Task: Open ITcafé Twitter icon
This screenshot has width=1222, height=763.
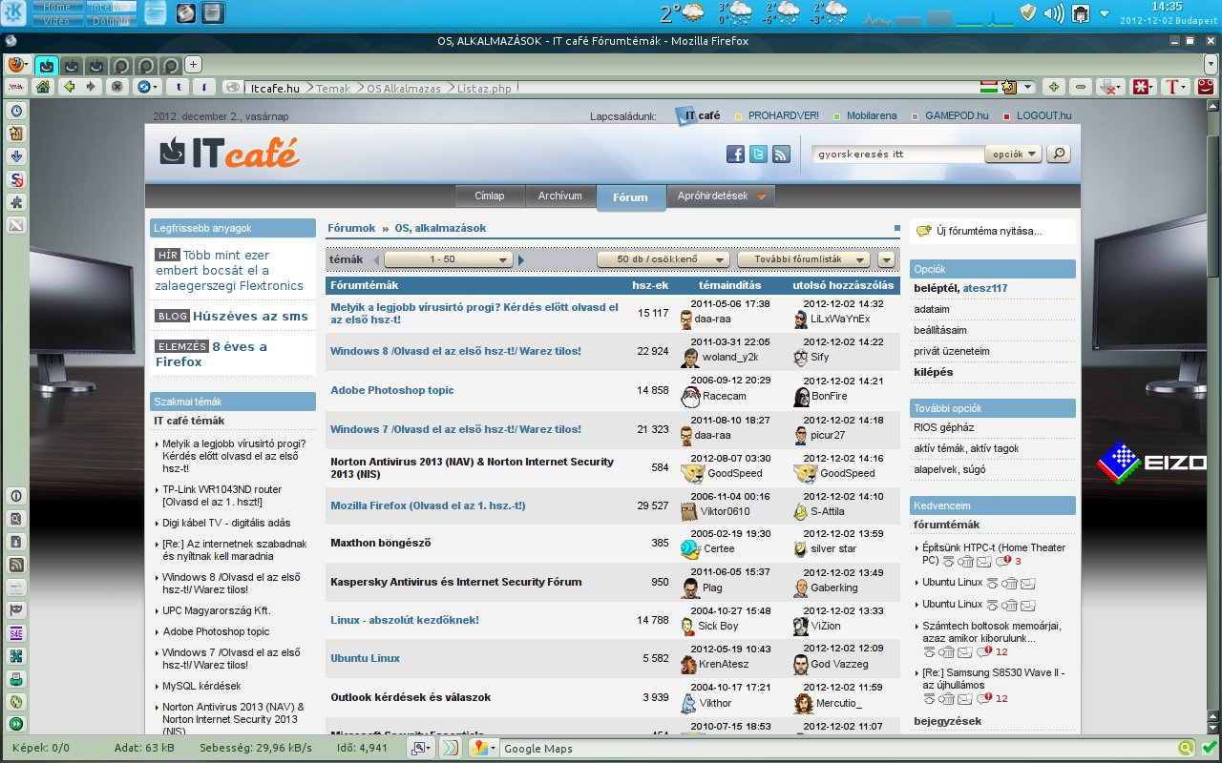Action: (758, 155)
